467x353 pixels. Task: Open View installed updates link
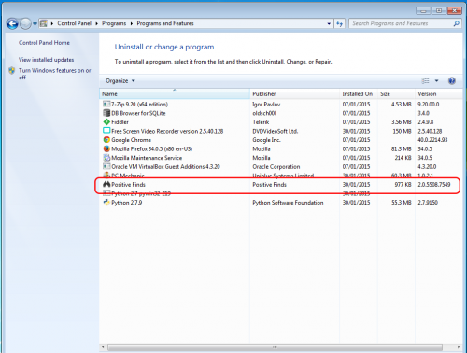(46, 60)
